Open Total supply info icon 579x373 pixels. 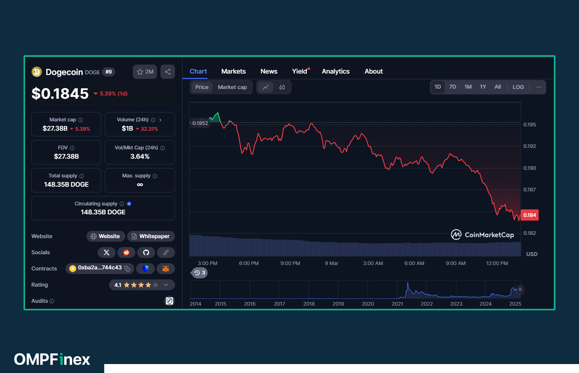(81, 176)
